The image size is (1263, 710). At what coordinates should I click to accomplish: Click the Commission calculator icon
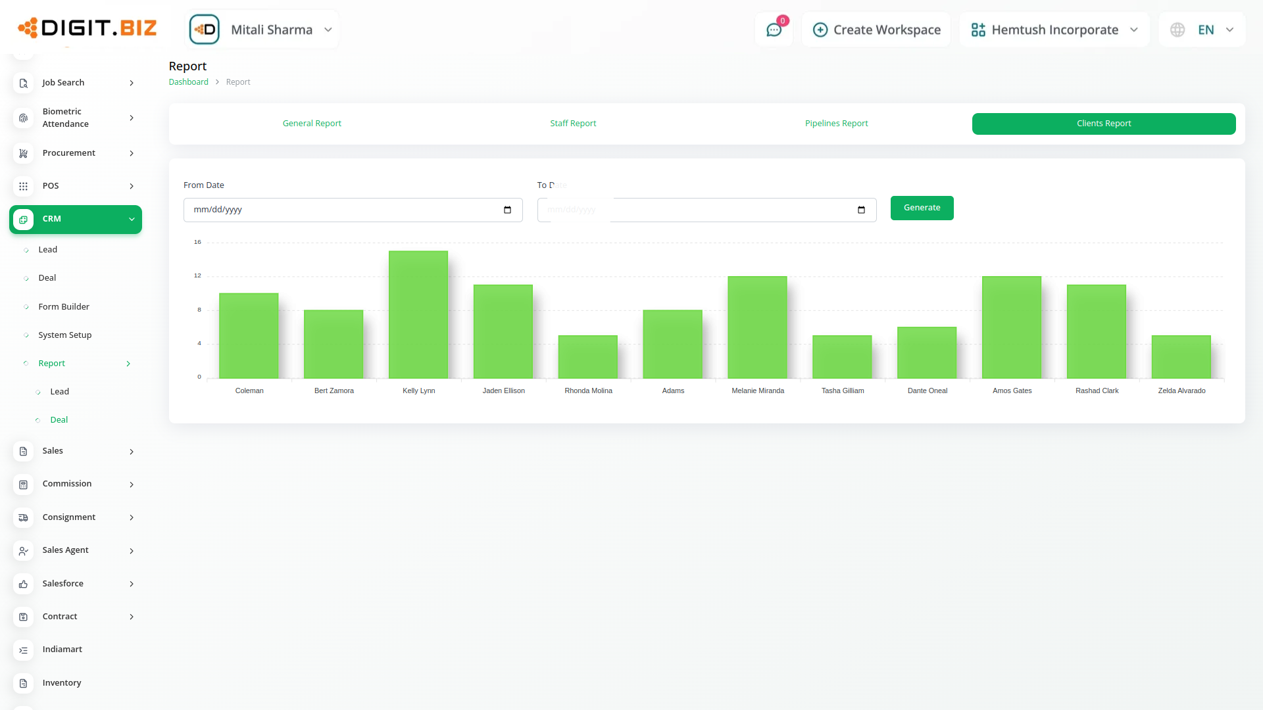pyautogui.click(x=23, y=485)
